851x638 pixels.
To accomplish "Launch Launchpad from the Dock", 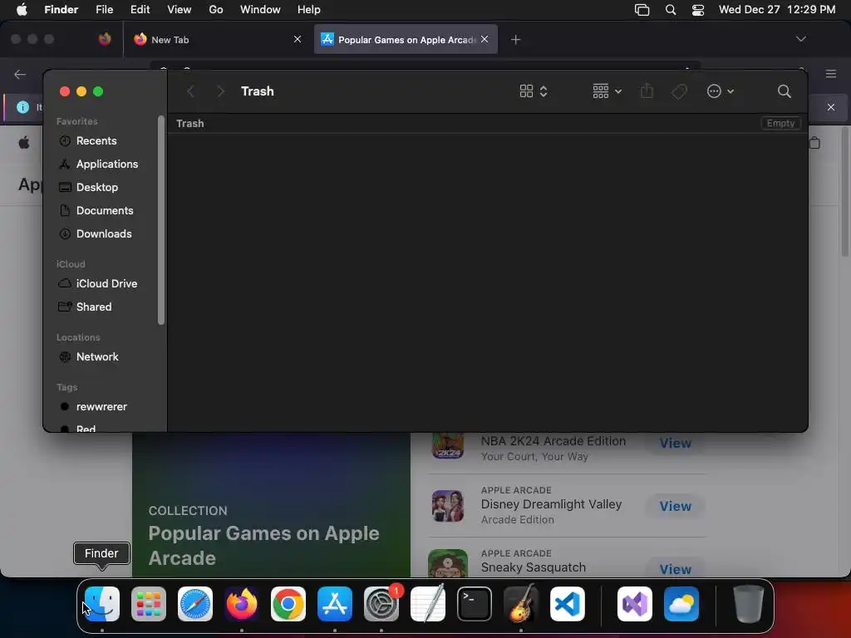I will [149, 604].
